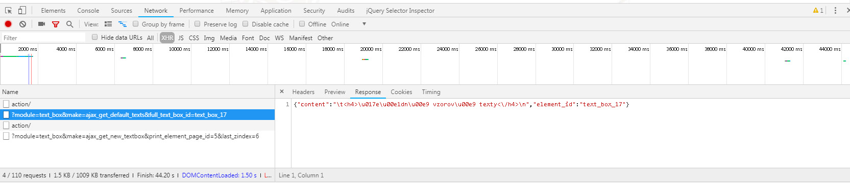The width and height of the screenshot is (850, 183).
Task: Show the Timing tab of request
Action: (x=431, y=92)
